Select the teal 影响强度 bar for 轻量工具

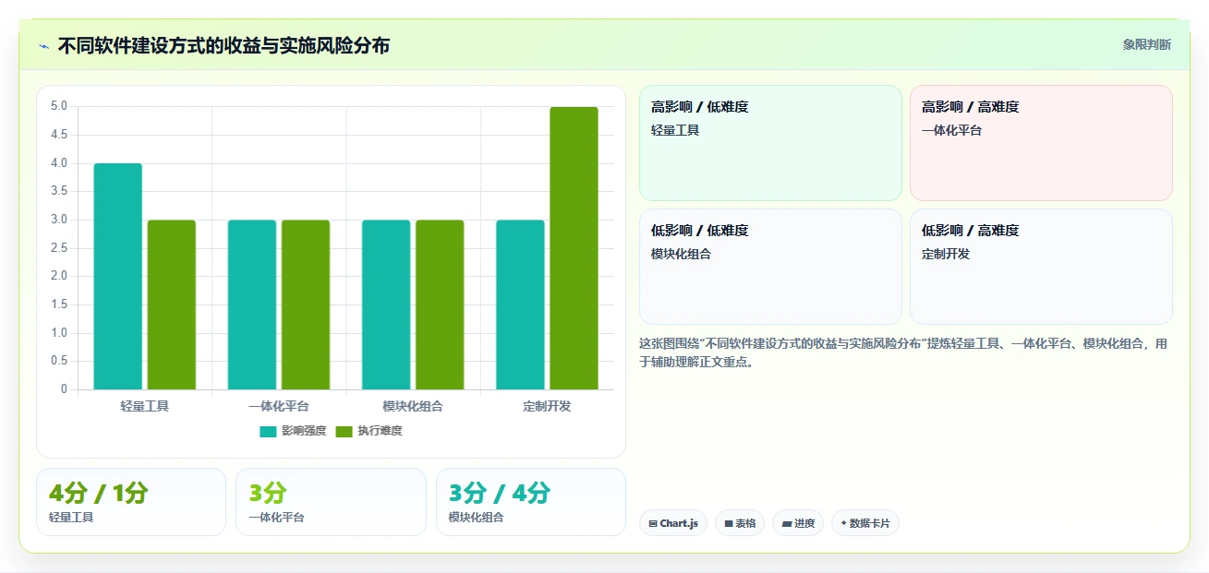pos(118,276)
